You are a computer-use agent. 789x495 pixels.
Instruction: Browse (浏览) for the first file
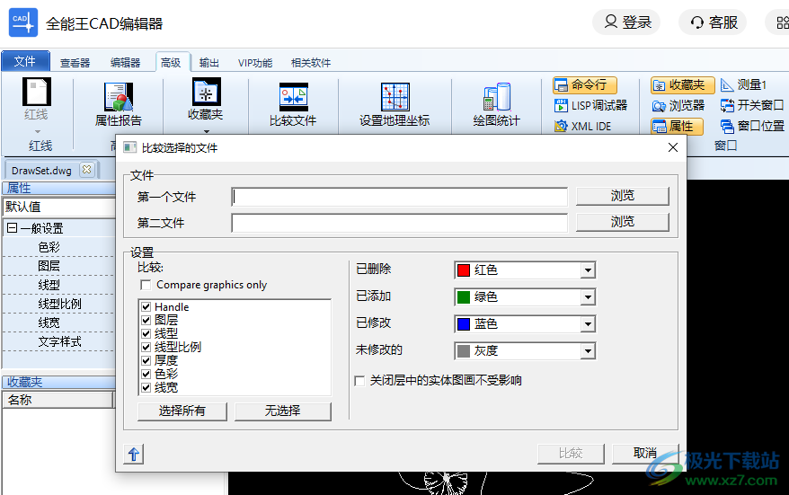(x=623, y=196)
